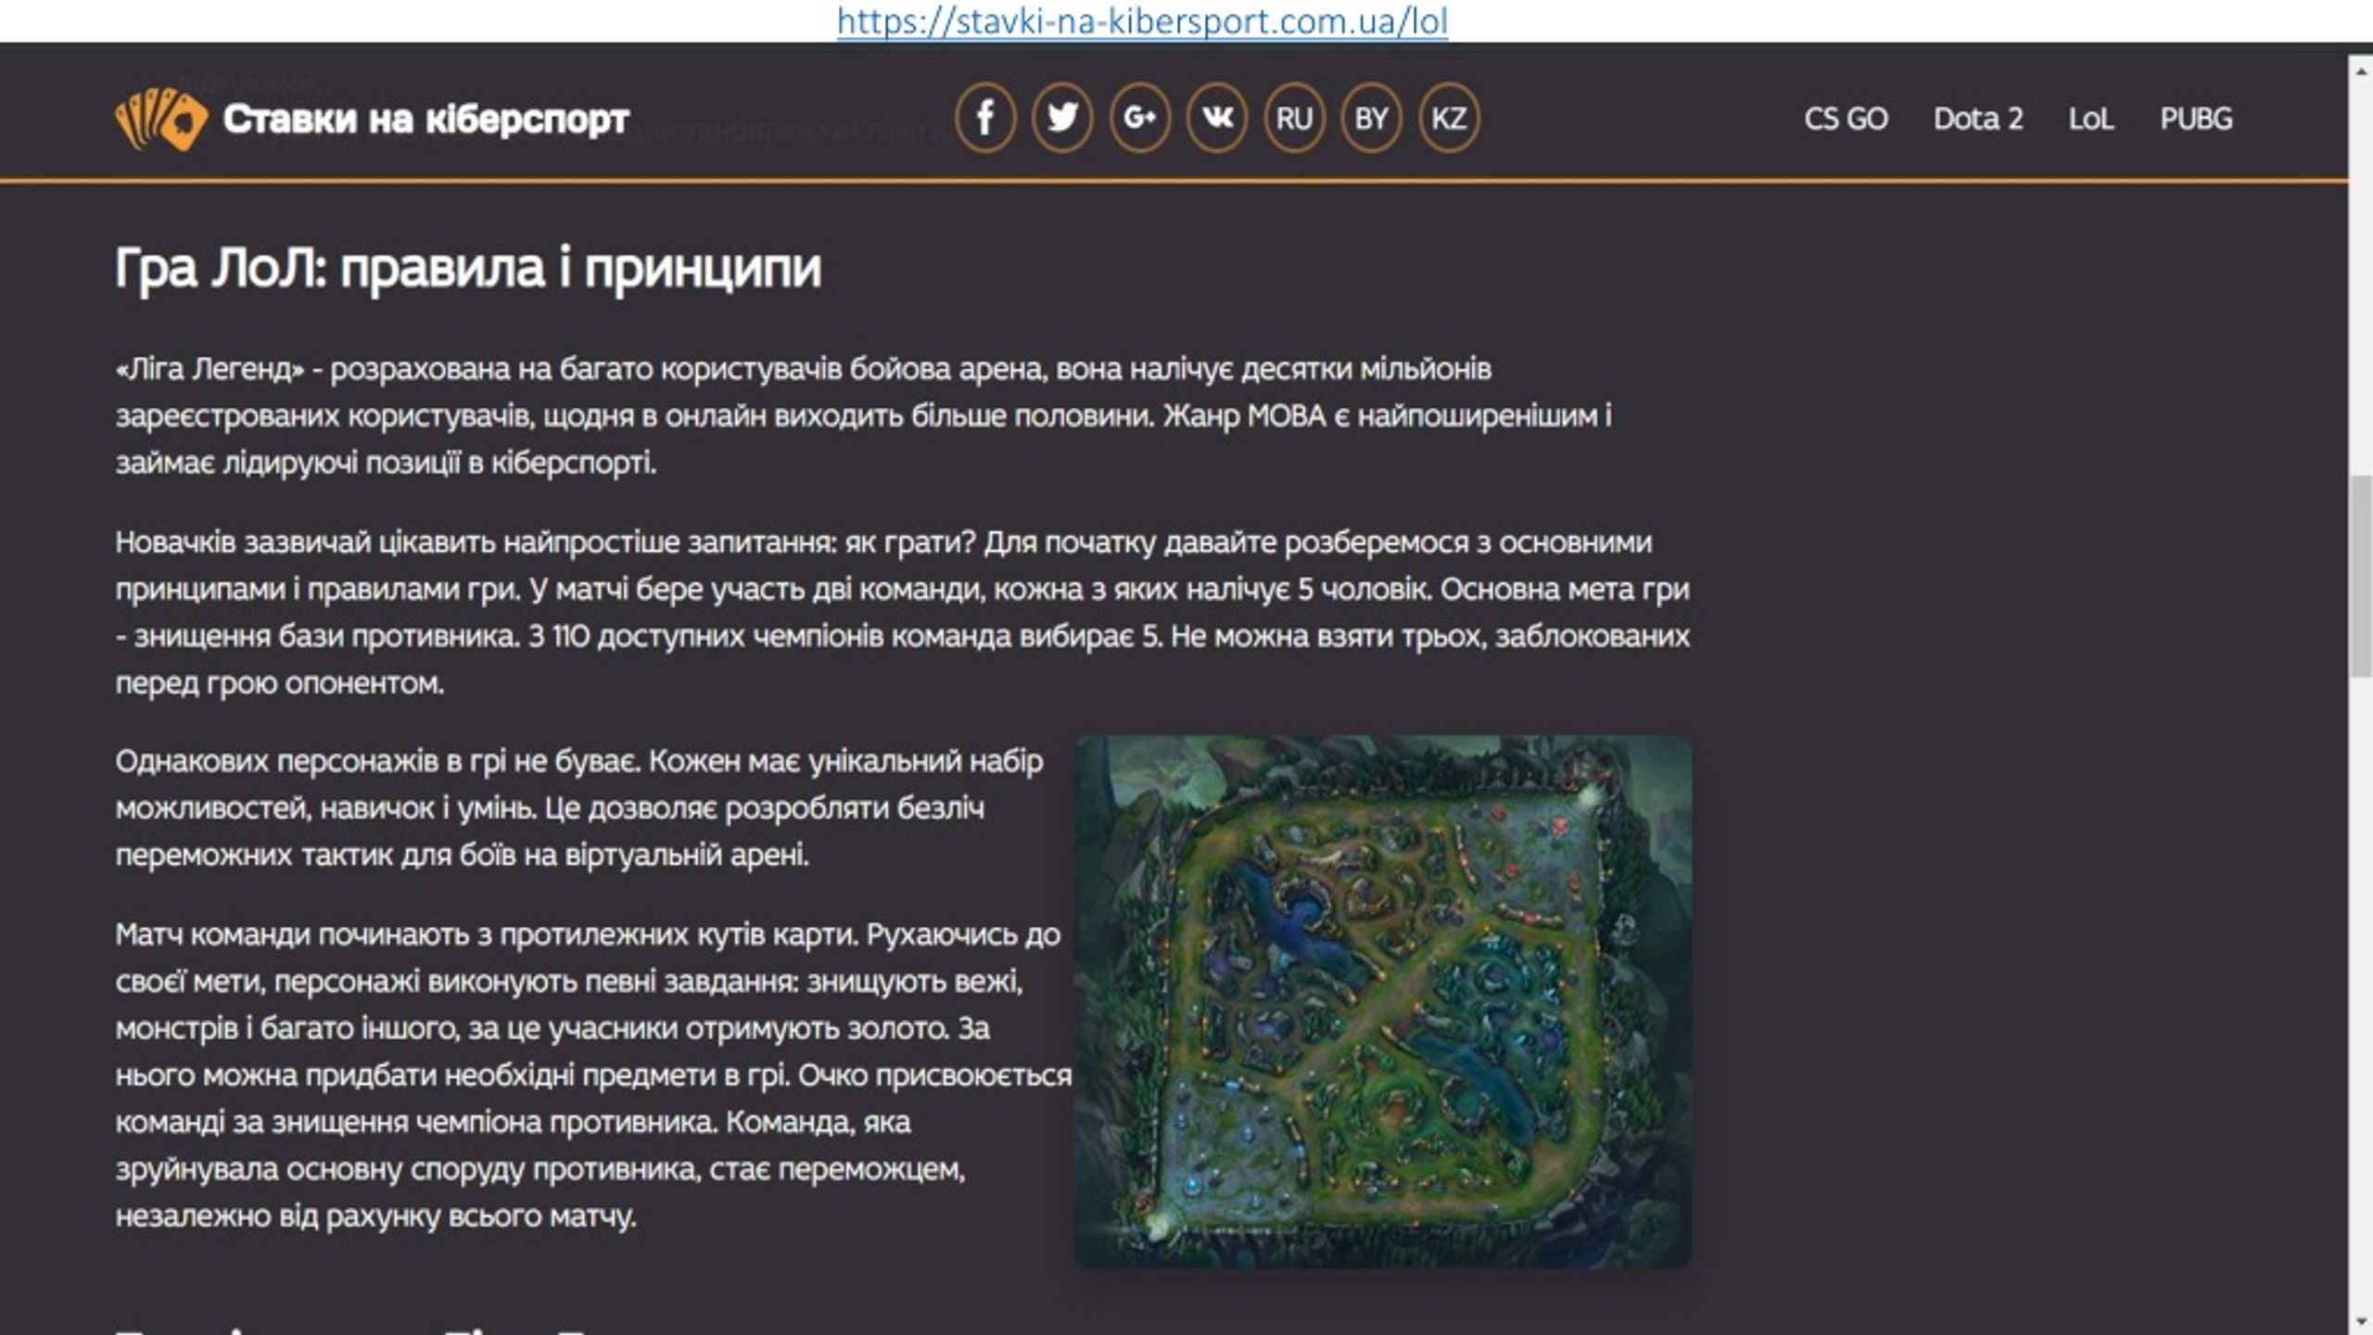Click the playing cards site logo
The height and width of the screenshot is (1335, 2373).
click(160, 119)
